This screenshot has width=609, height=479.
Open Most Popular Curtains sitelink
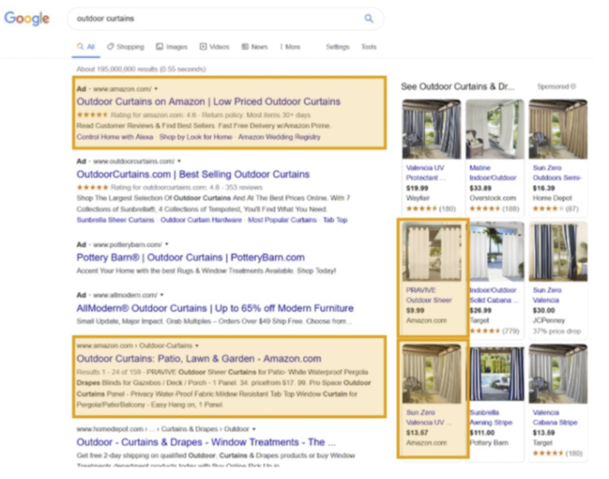[x=282, y=220]
